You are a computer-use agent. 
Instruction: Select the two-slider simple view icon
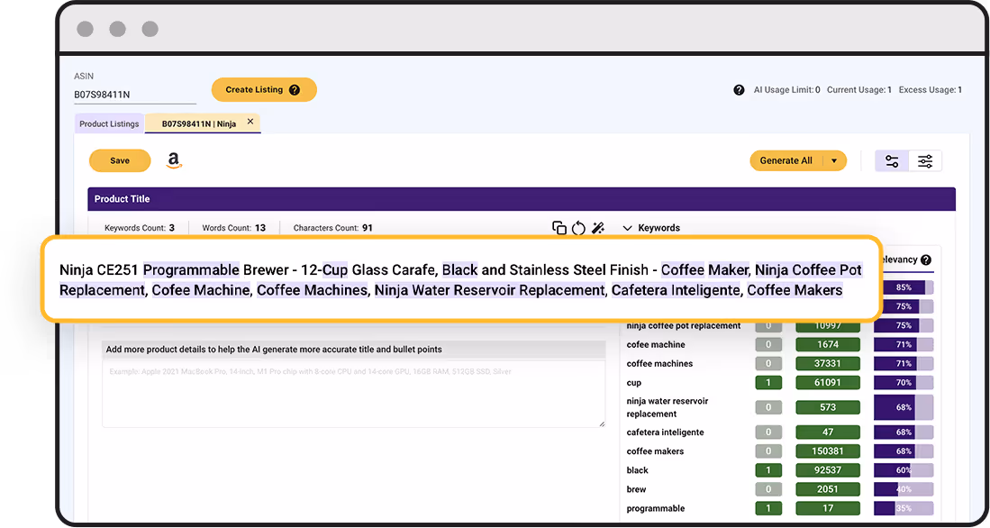pyautogui.click(x=892, y=161)
